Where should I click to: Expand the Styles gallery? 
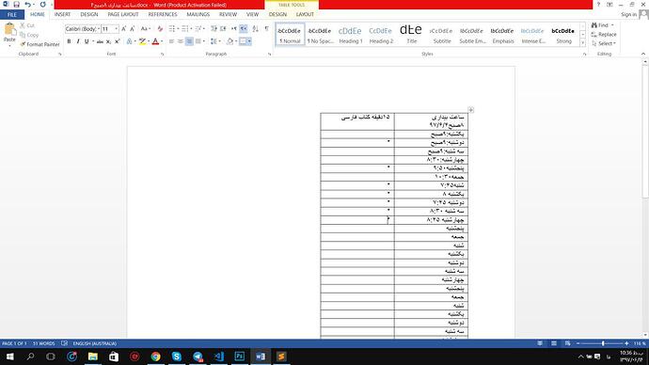point(583,42)
